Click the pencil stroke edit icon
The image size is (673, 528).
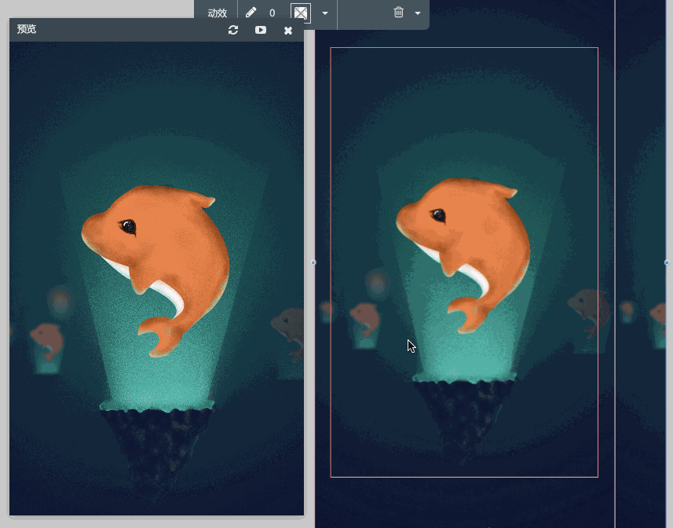[x=251, y=13]
